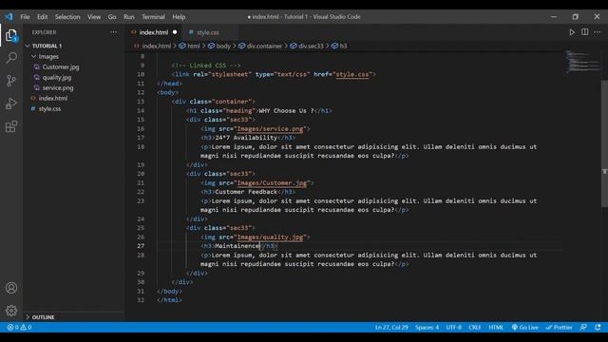Click the Go Live status bar button
This screenshot has height=342, width=608.
click(524, 327)
